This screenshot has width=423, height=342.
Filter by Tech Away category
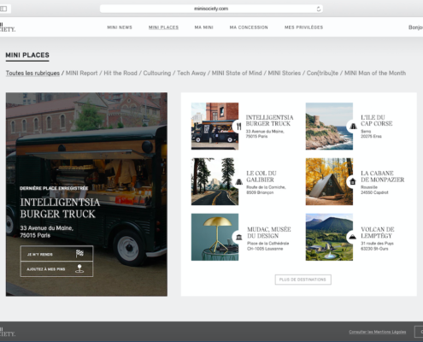(191, 74)
